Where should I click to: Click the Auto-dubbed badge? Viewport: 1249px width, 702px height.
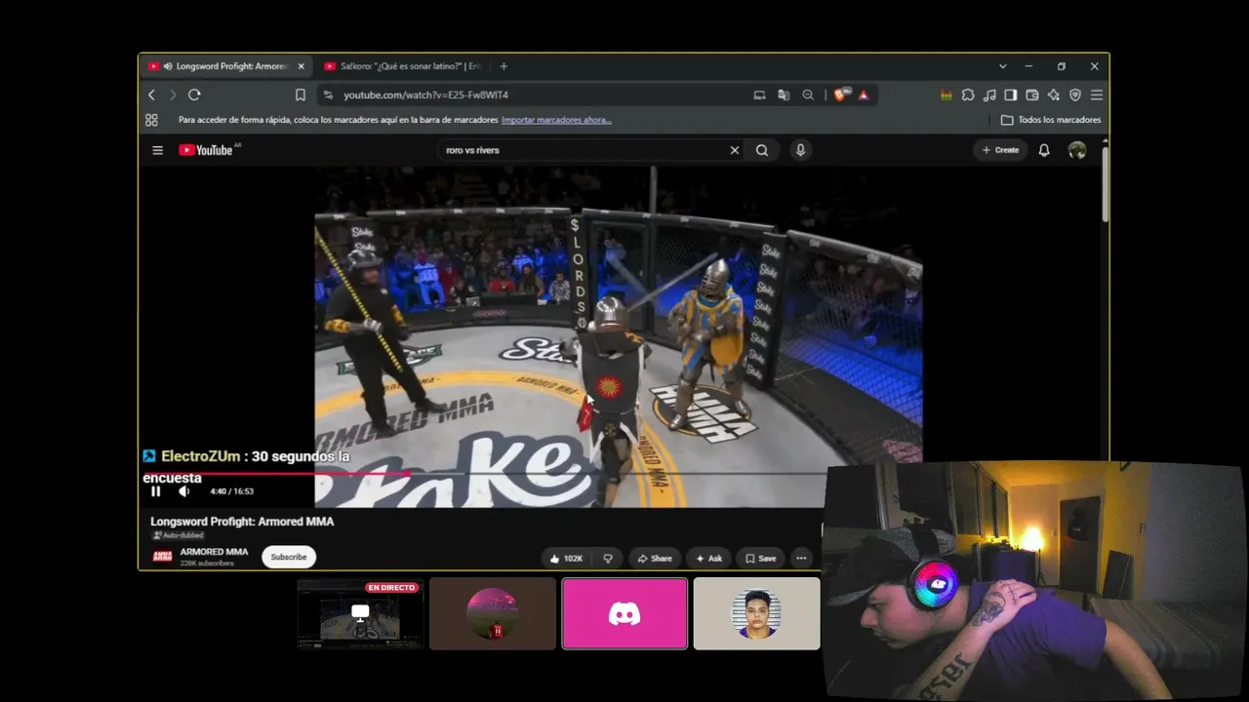[x=178, y=535]
